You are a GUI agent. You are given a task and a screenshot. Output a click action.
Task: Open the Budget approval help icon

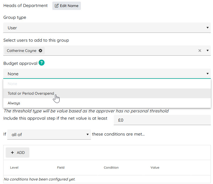point(42,63)
